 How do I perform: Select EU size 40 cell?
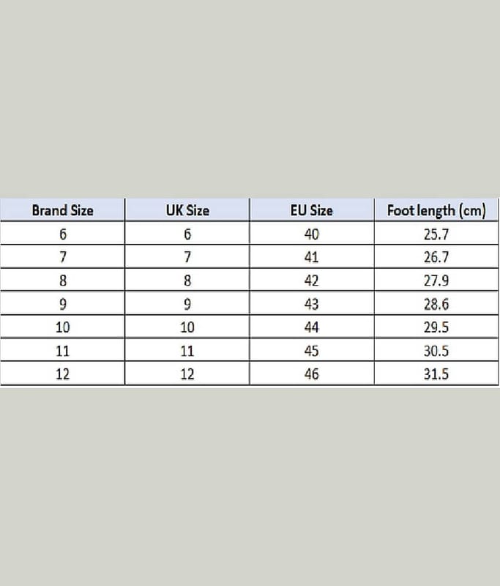pos(311,234)
